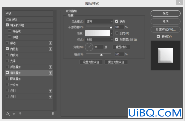Viewport: 185px width, 121px height.
Task: Click the angle dial control
Action: coord(89,47)
